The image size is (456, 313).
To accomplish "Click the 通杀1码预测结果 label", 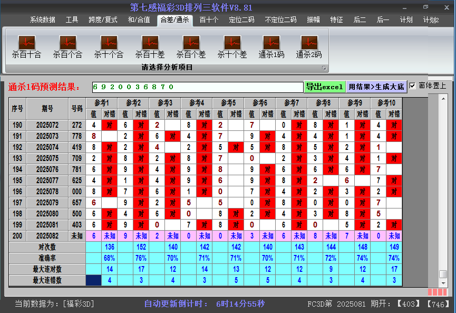I will (x=44, y=87).
